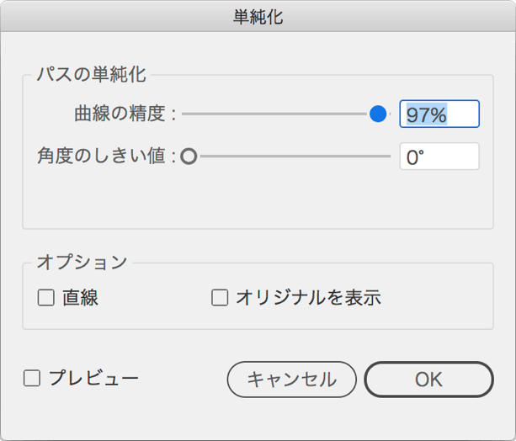Turn on the プレビュー checkbox
Viewport: 516px width, 441px height.
pyautogui.click(x=32, y=378)
